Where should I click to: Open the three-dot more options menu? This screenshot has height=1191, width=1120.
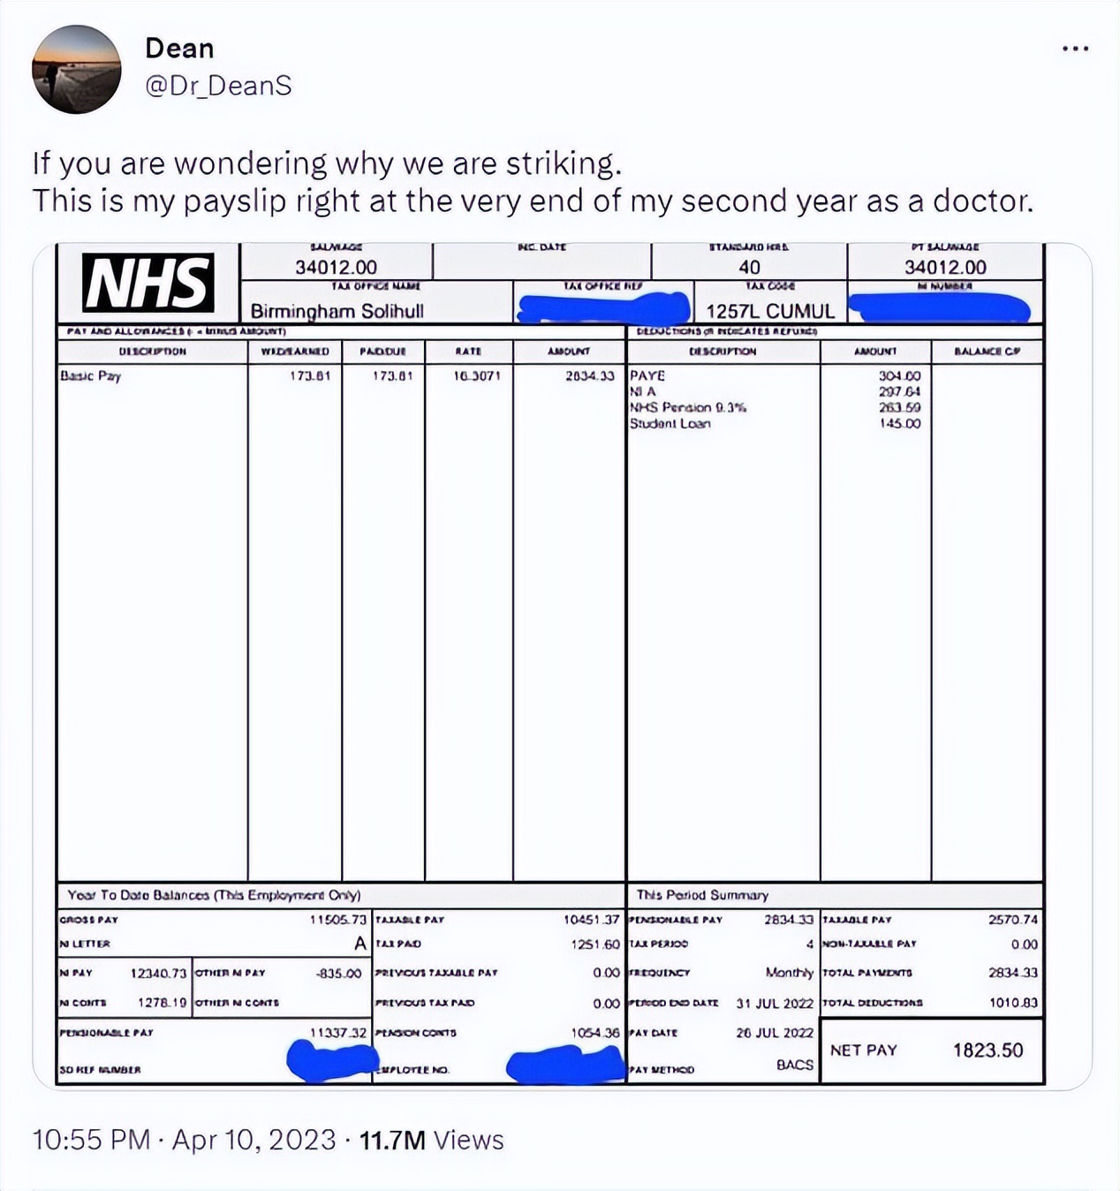(x=1075, y=49)
